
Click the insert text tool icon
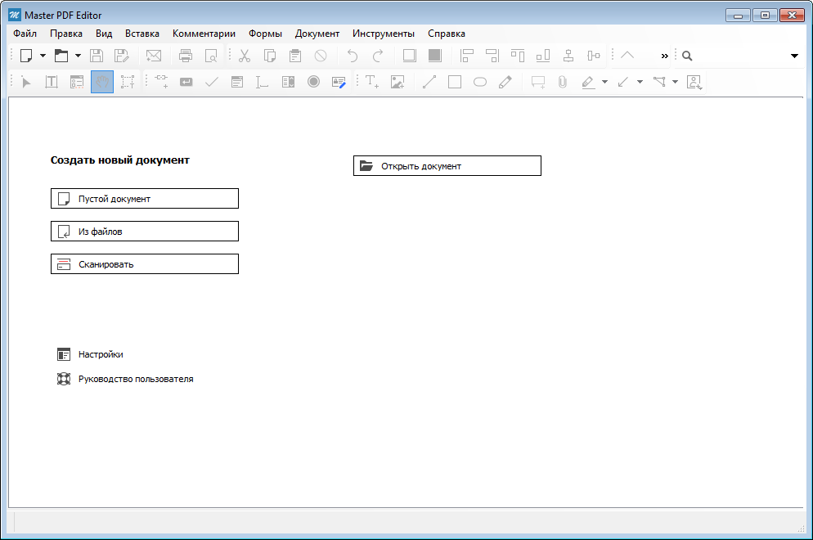tap(372, 82)
